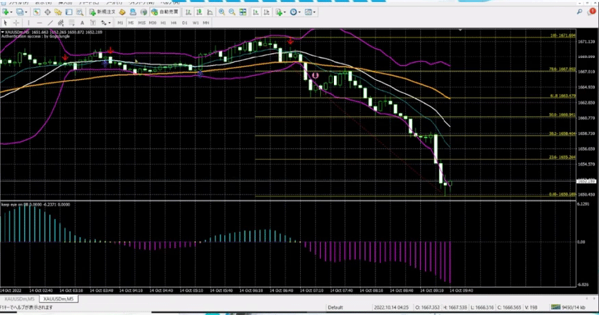Open a new chart window

point(6,12)
